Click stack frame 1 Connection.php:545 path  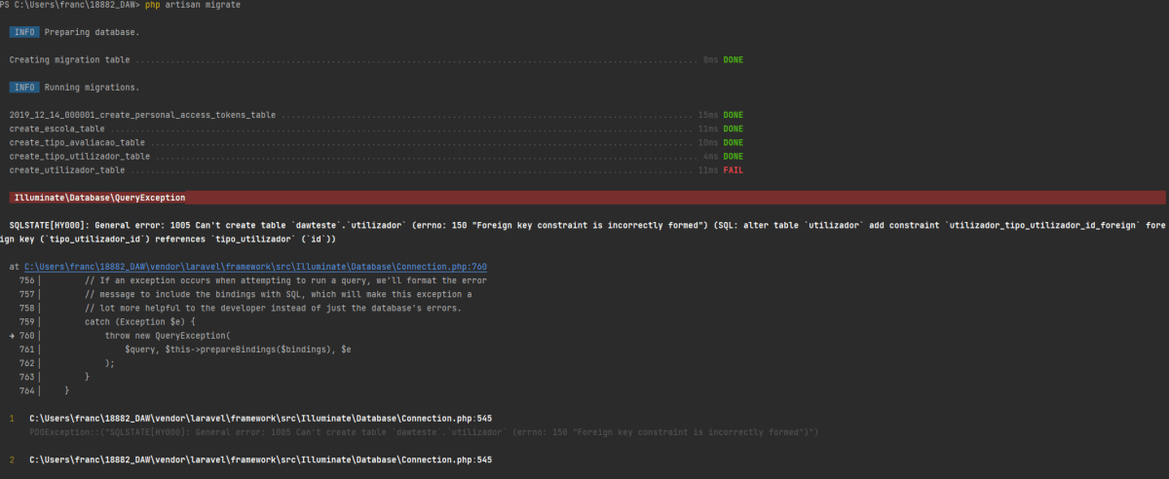[260, 418]
